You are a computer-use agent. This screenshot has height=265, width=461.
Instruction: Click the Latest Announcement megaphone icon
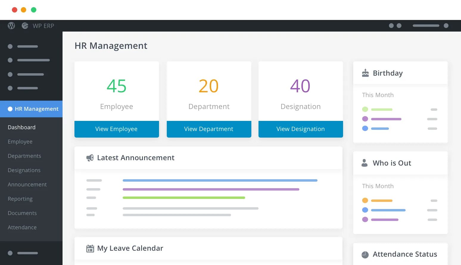[x=90, y=158]
